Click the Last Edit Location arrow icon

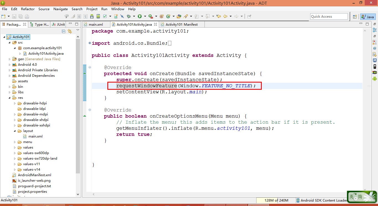point(219,16)
